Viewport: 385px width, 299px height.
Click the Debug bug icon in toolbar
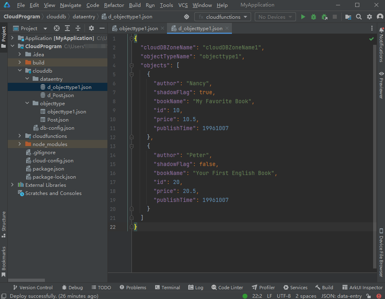[314, 17]
